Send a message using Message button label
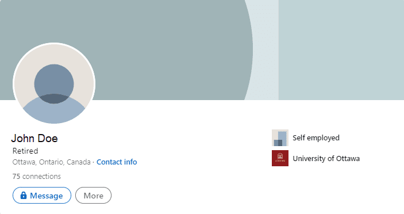Screen dimensions: 404x214 coord(47,196)
